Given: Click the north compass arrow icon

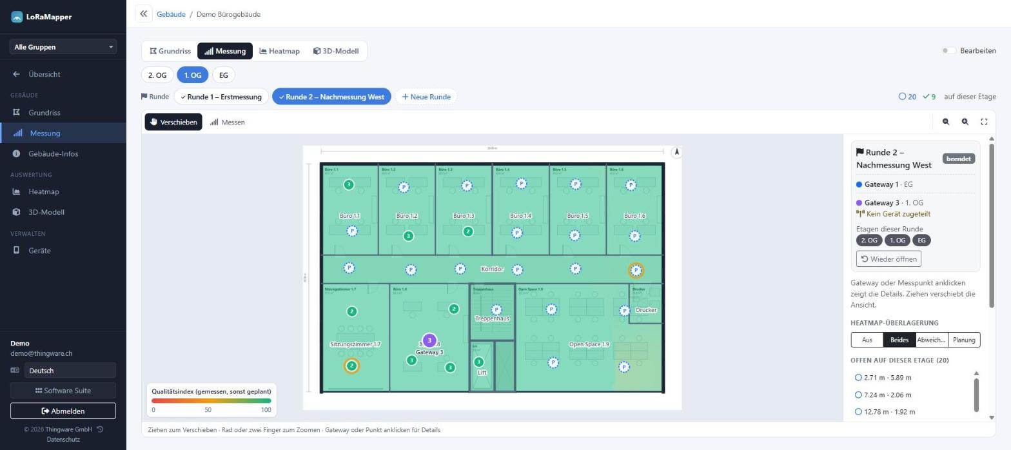Looking at the screenshot, I should click(676, 152).
